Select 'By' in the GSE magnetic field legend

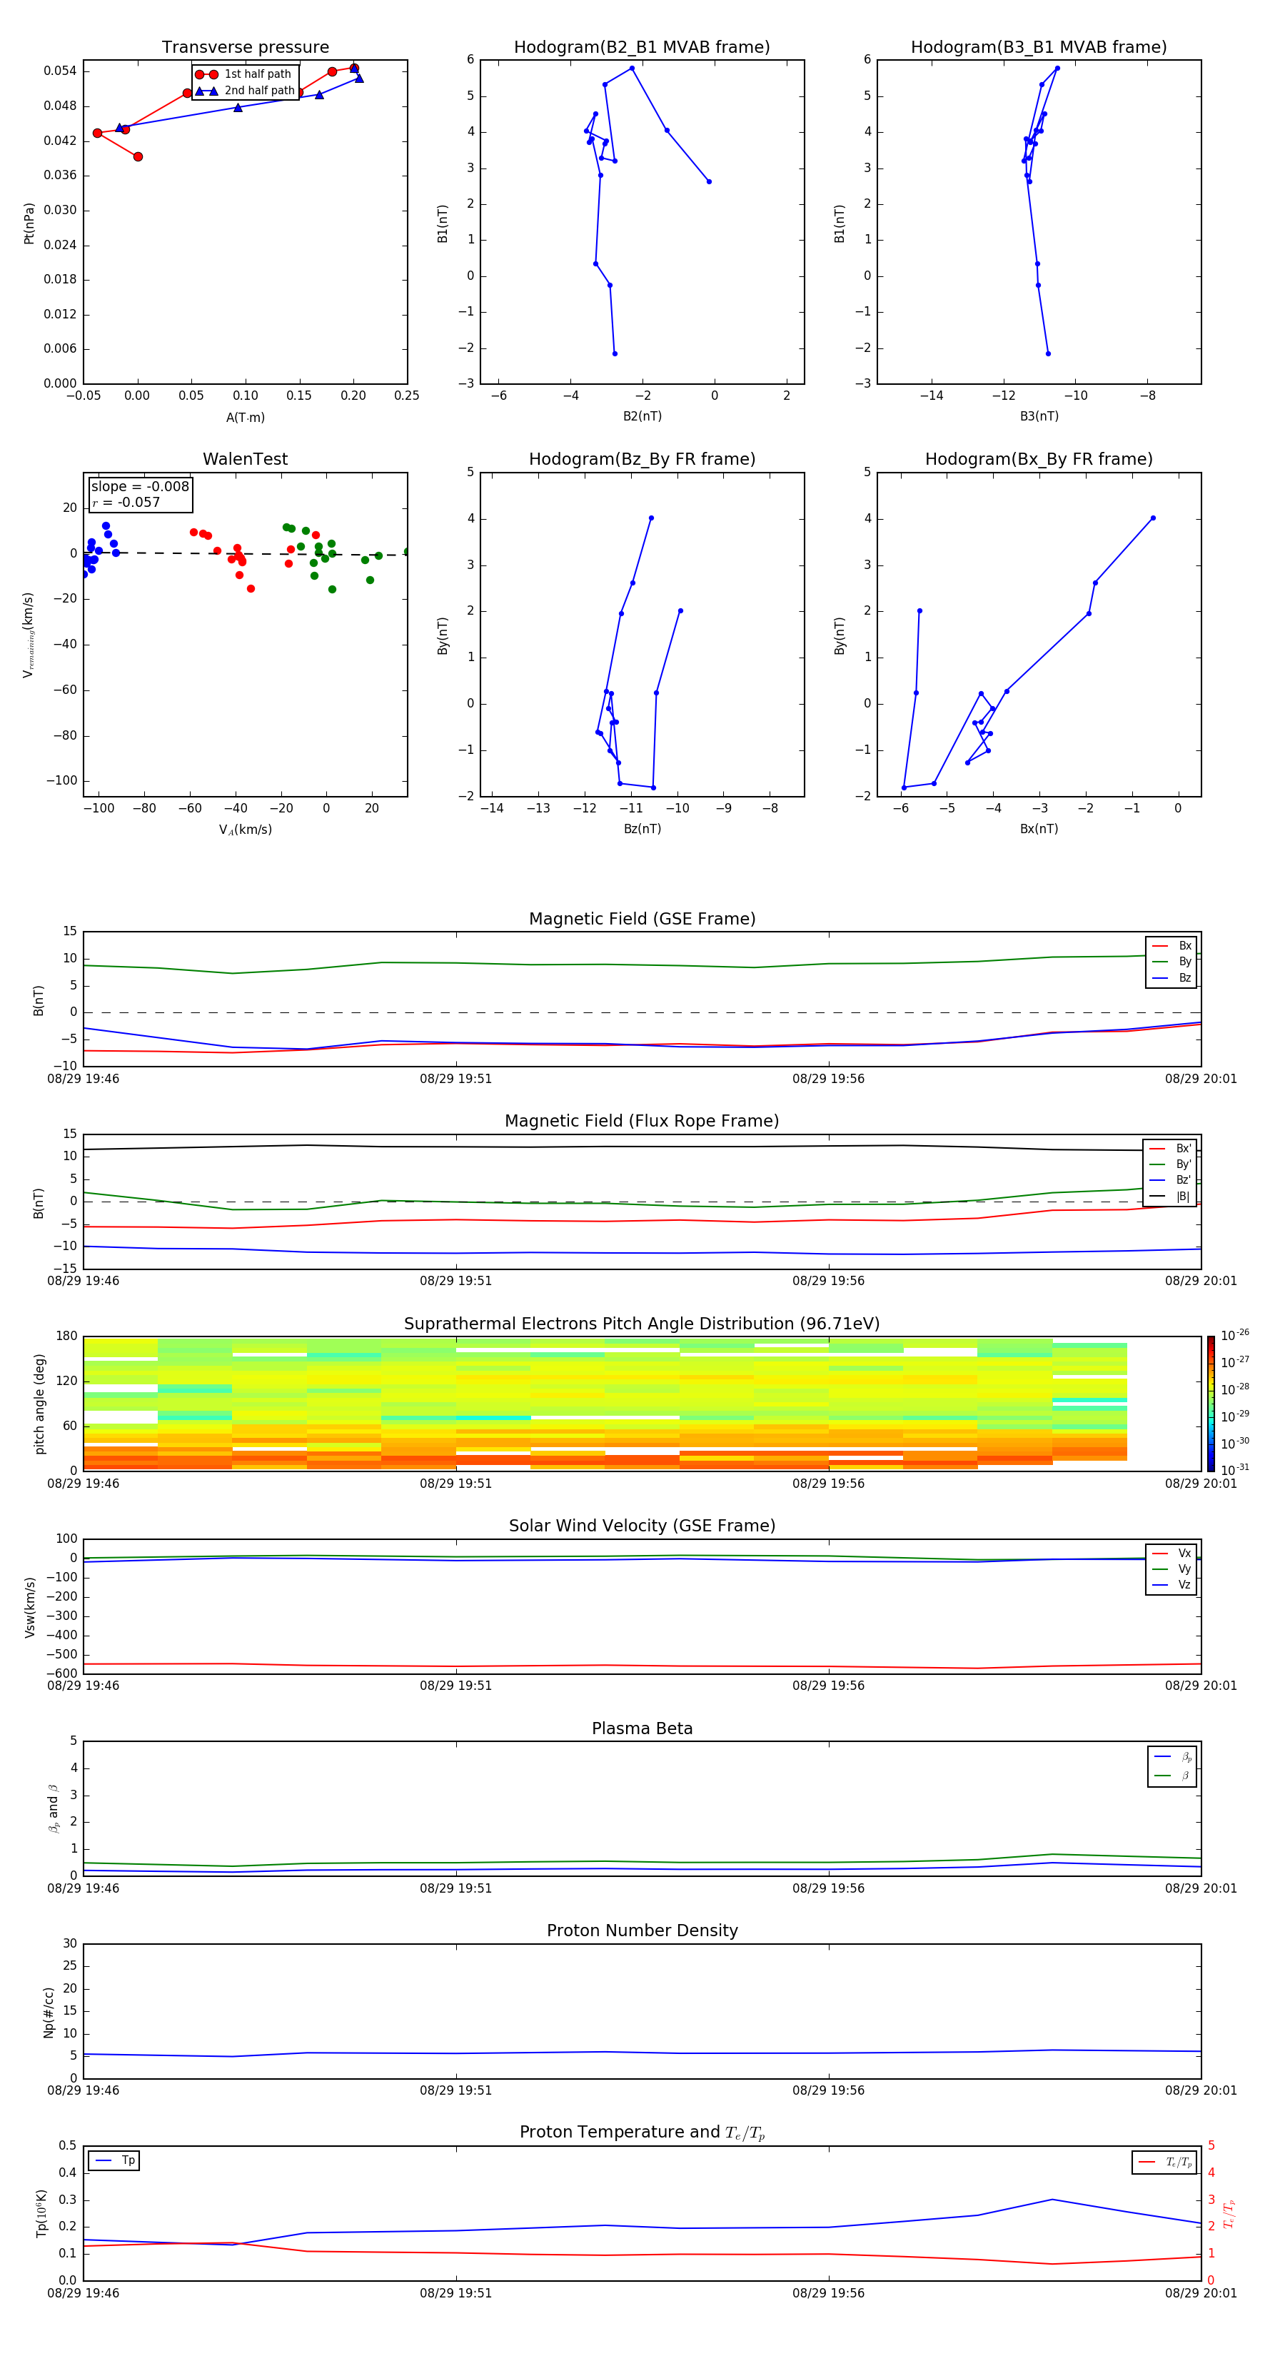(x=1171, y=961)
